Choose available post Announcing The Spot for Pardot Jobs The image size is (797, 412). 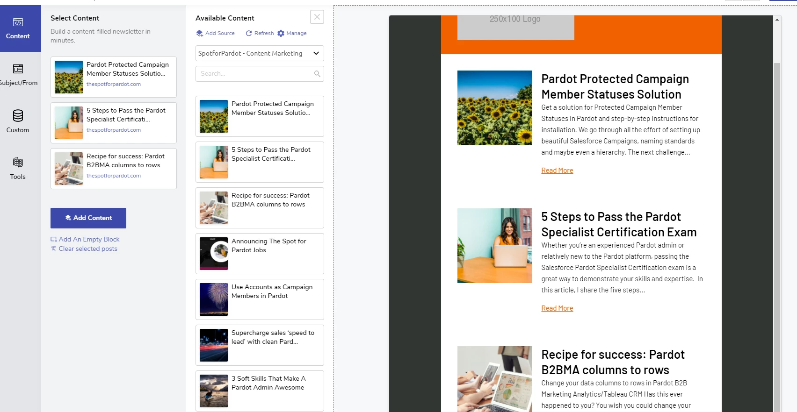click(260, 254)
